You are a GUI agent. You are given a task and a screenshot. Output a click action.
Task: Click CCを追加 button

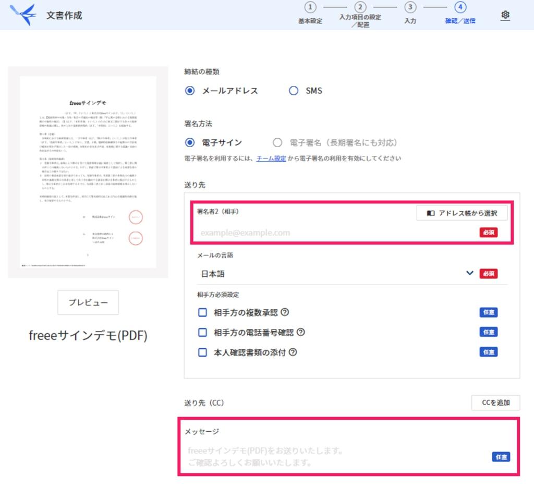click(495, 402)
